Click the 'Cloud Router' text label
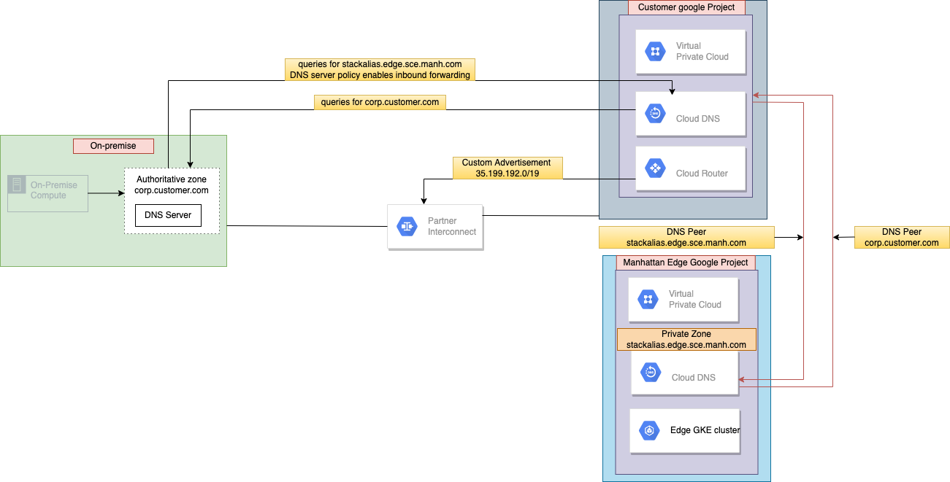Image resolution: width=950 pixels, height=482 pixels. (x=702, y=174)
